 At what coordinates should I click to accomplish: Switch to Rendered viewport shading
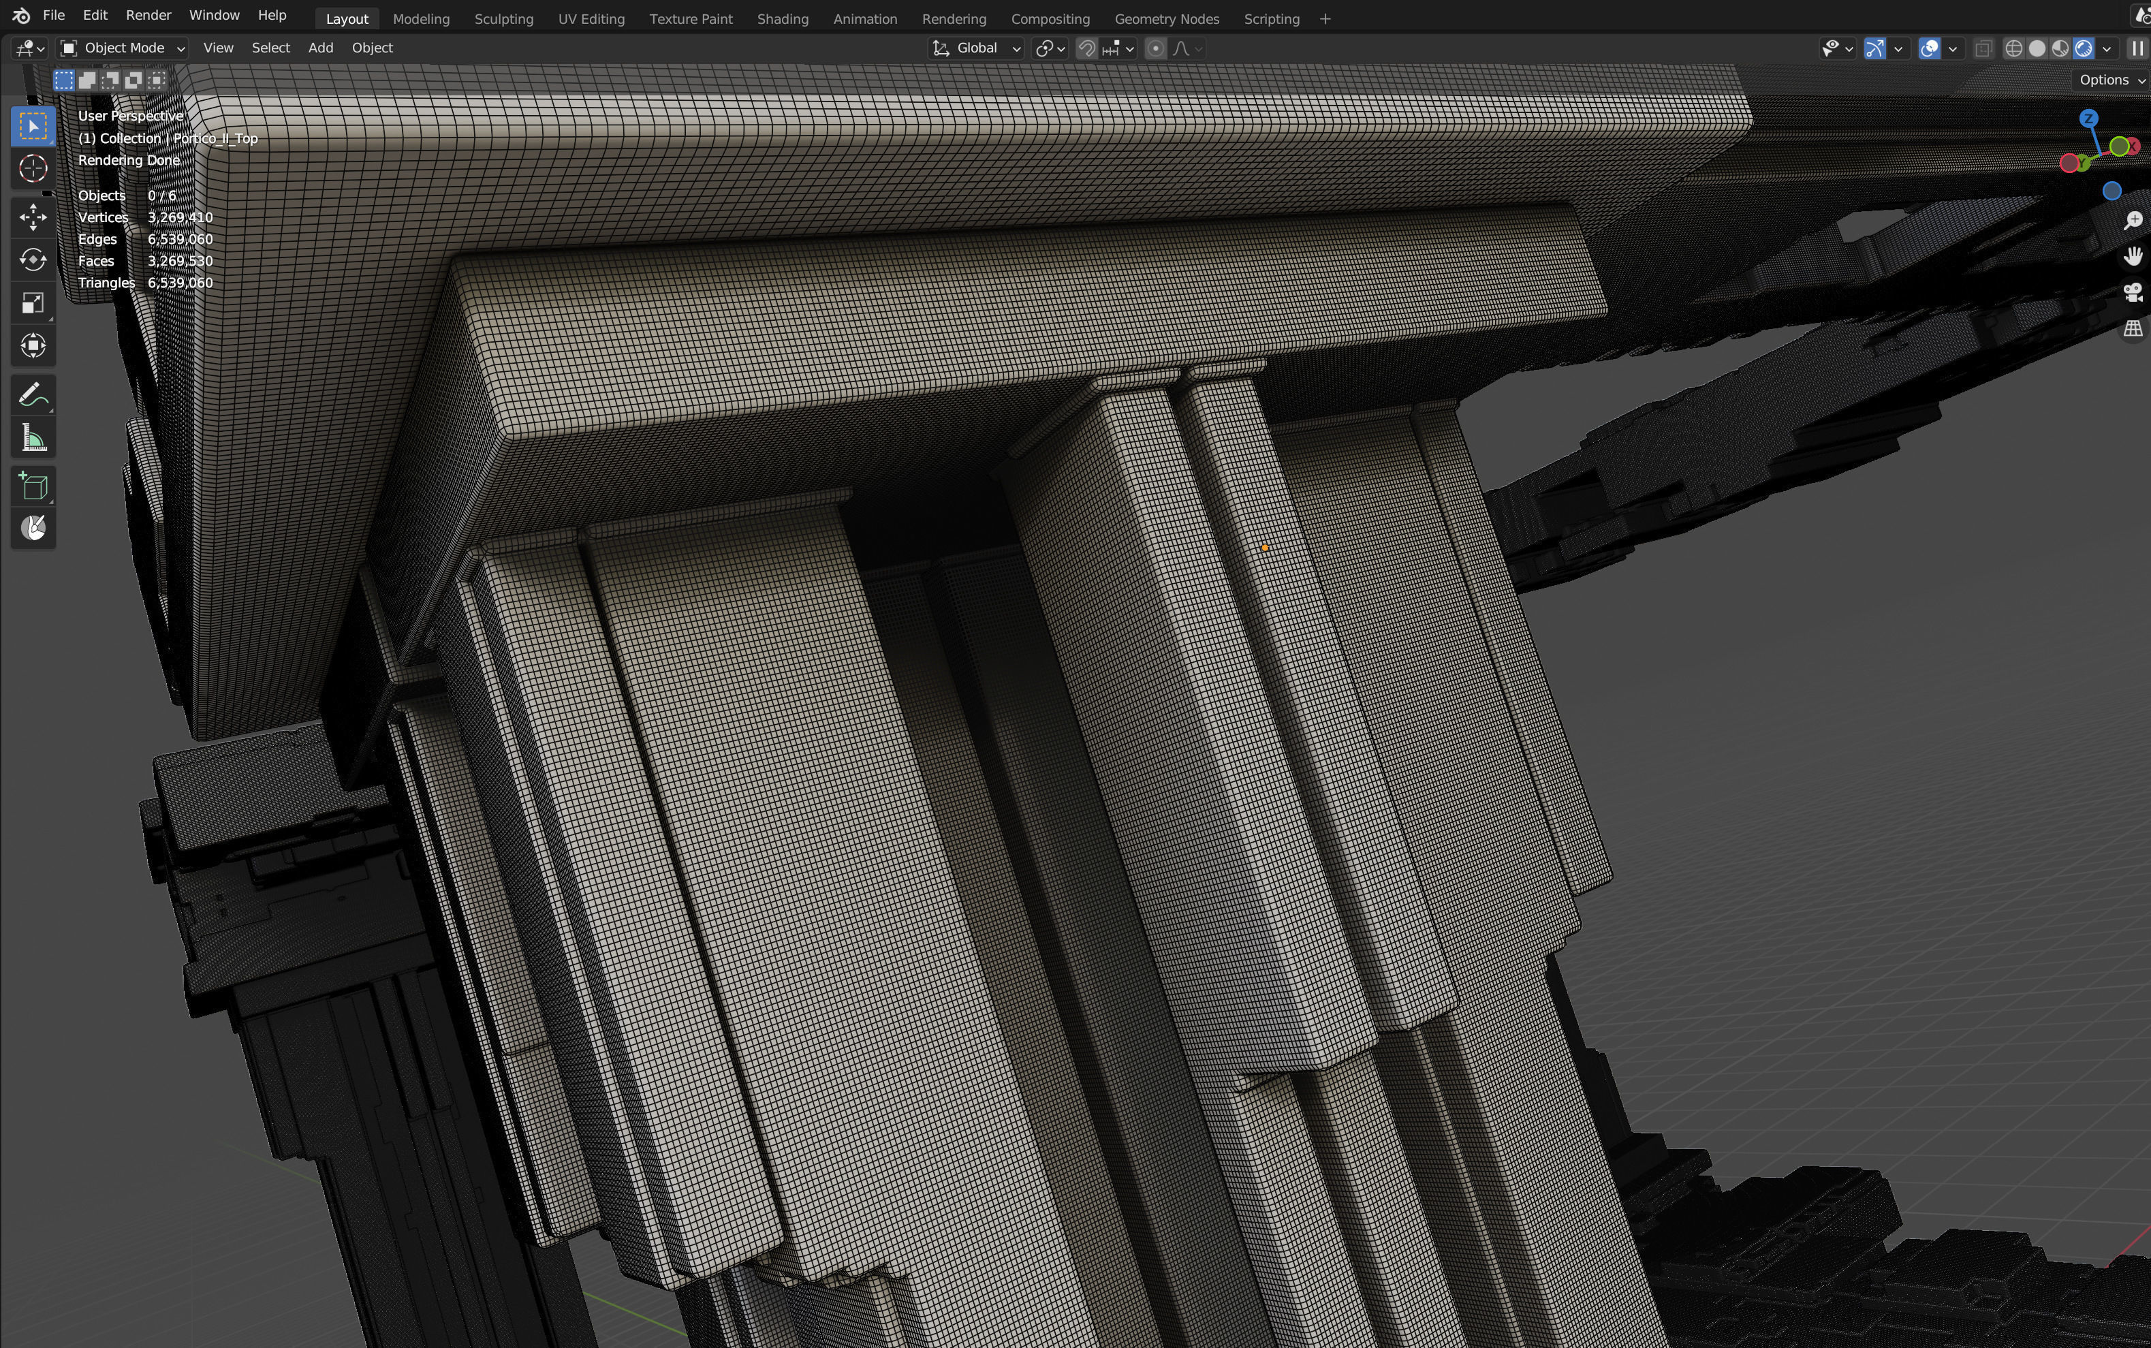(2084, 48)
